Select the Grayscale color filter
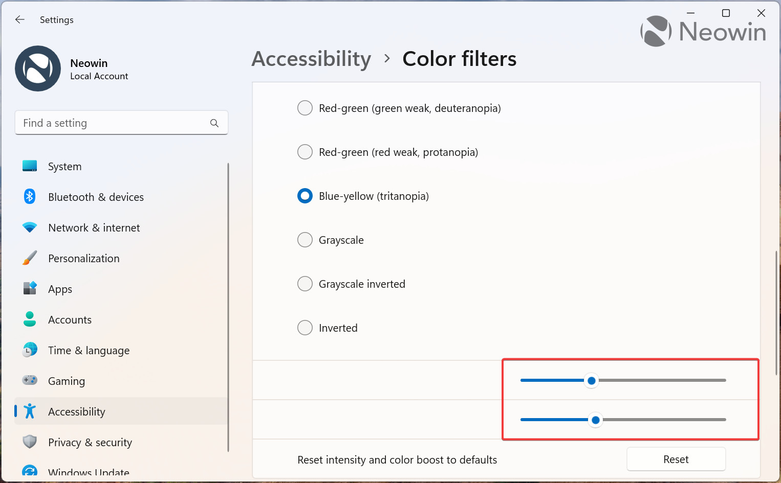Viewport: 781px width, 483px height. [x=305, y=240]
